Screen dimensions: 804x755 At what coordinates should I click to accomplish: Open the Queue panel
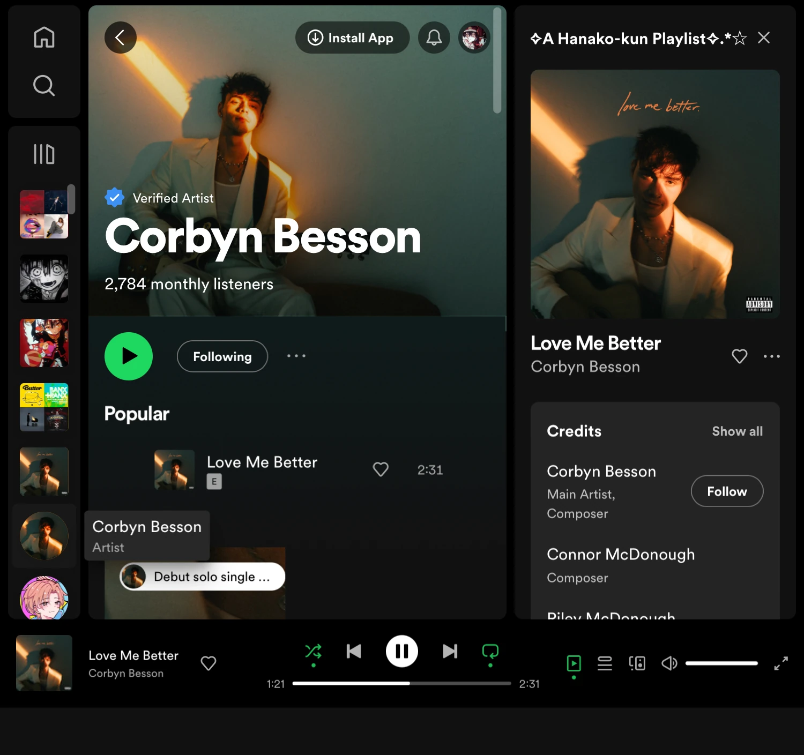click(605, 663)
